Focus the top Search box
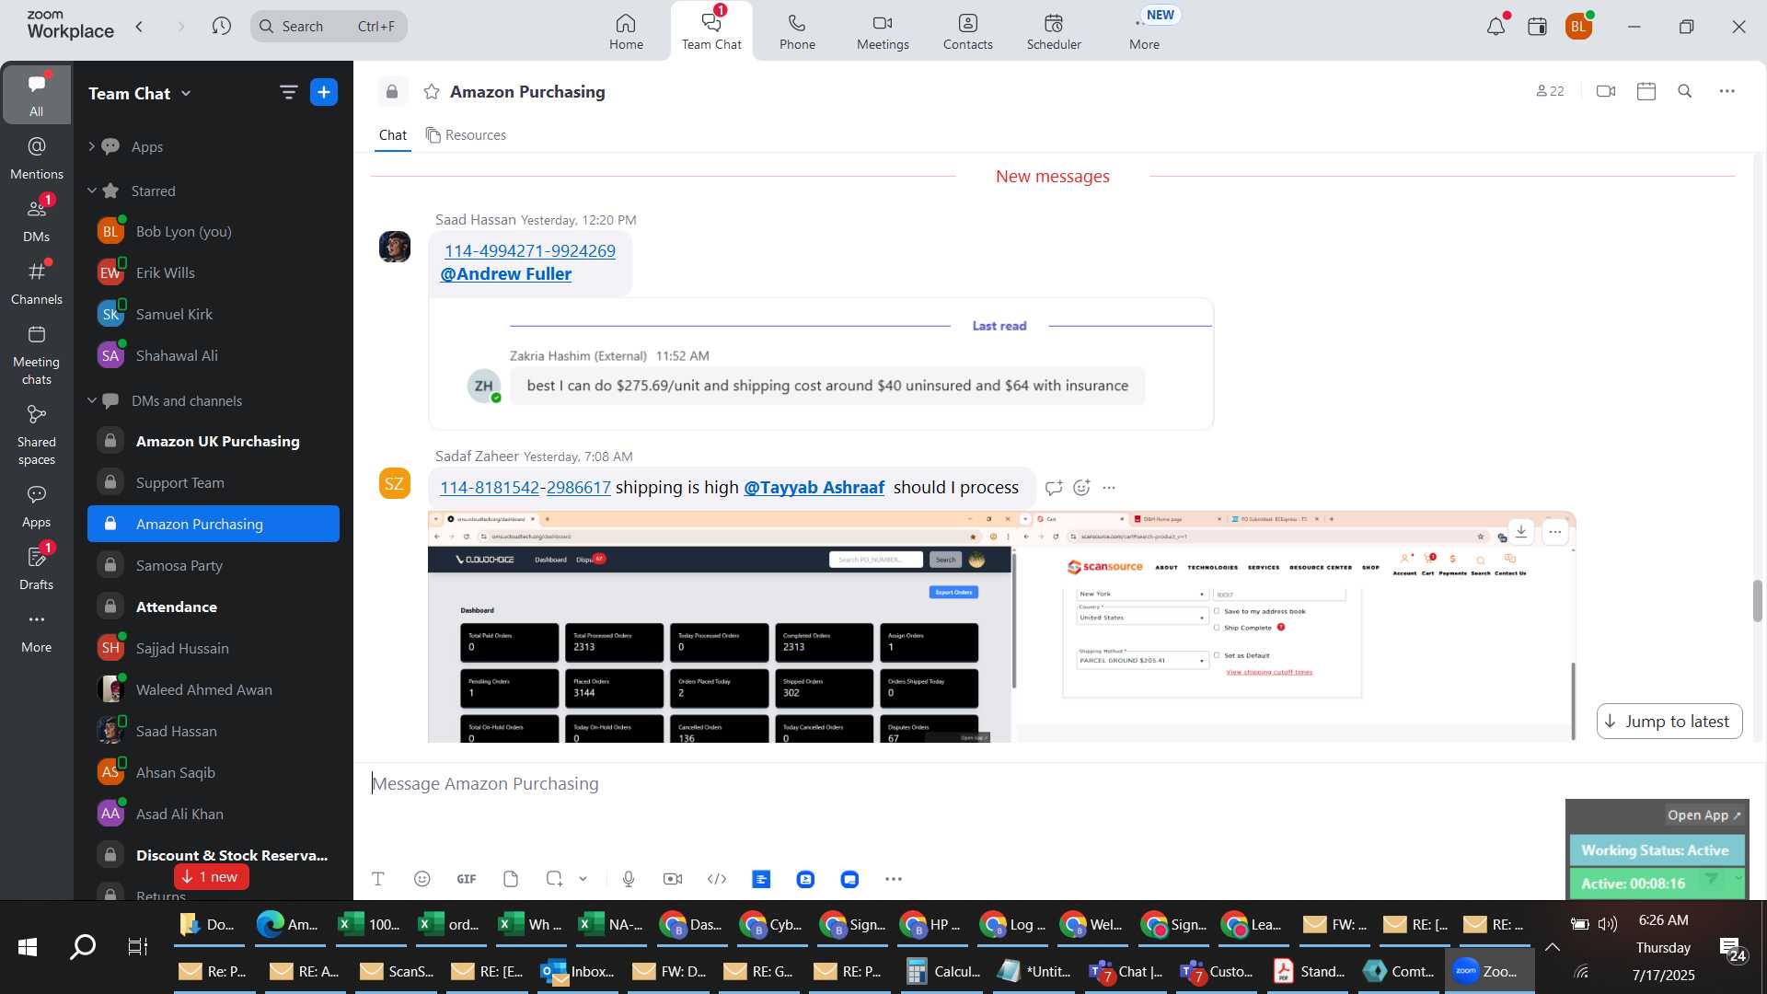Image resolution: width=1767 pixels, height=994 pixels. click(329, 26)
